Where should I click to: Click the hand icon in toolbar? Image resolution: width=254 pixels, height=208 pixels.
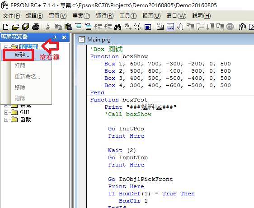point(180,27)
